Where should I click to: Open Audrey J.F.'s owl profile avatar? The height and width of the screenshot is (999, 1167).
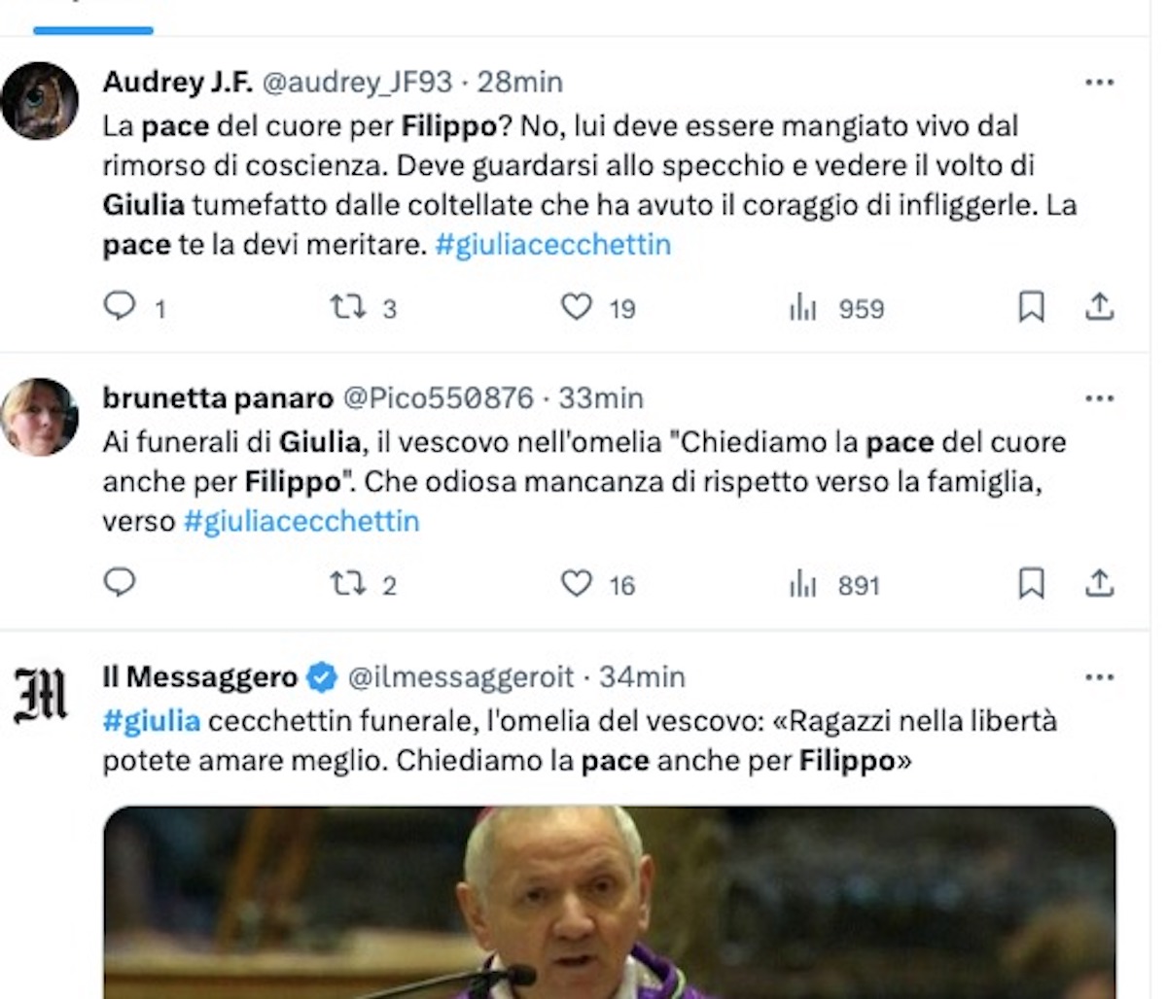tap(40, 101)
